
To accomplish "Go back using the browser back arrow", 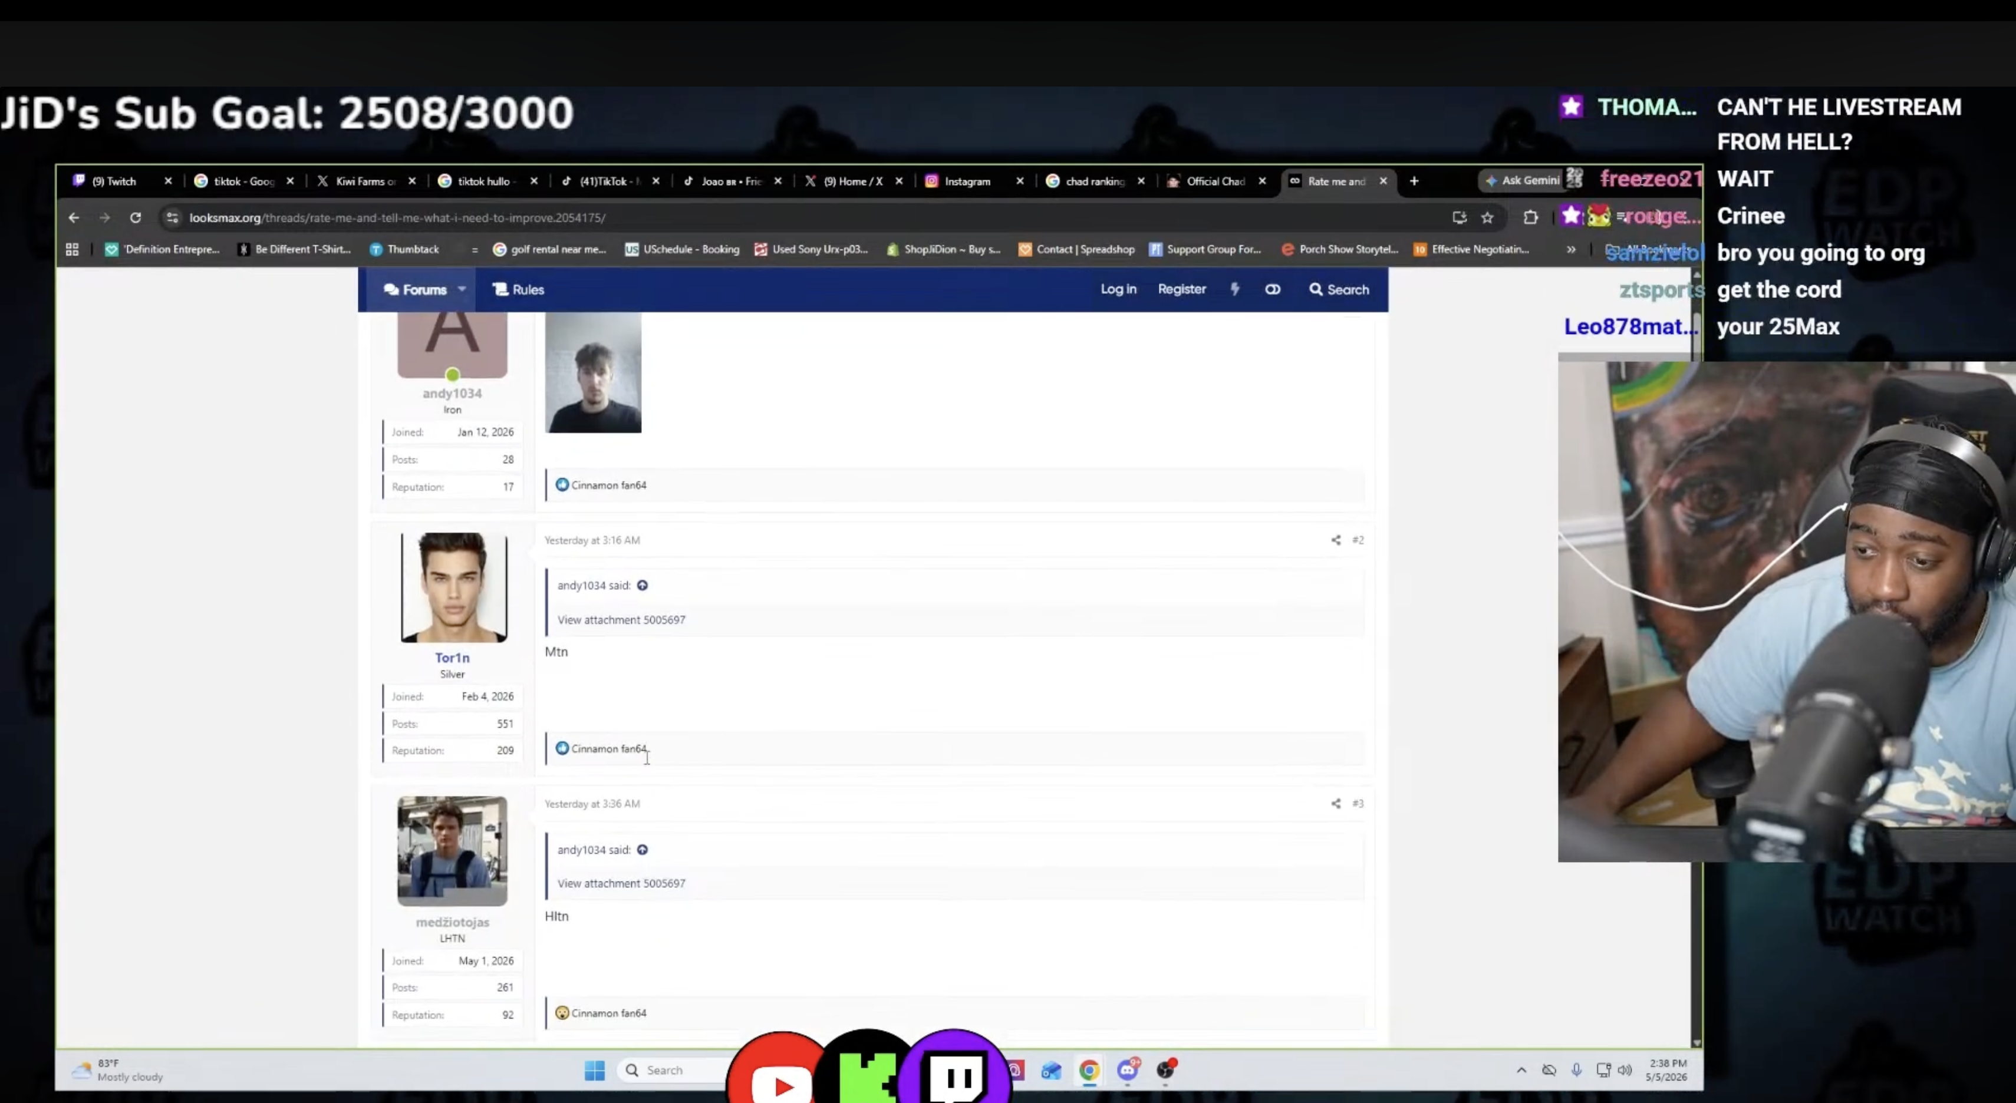I will pyautogui.click(x=74, y=217).
